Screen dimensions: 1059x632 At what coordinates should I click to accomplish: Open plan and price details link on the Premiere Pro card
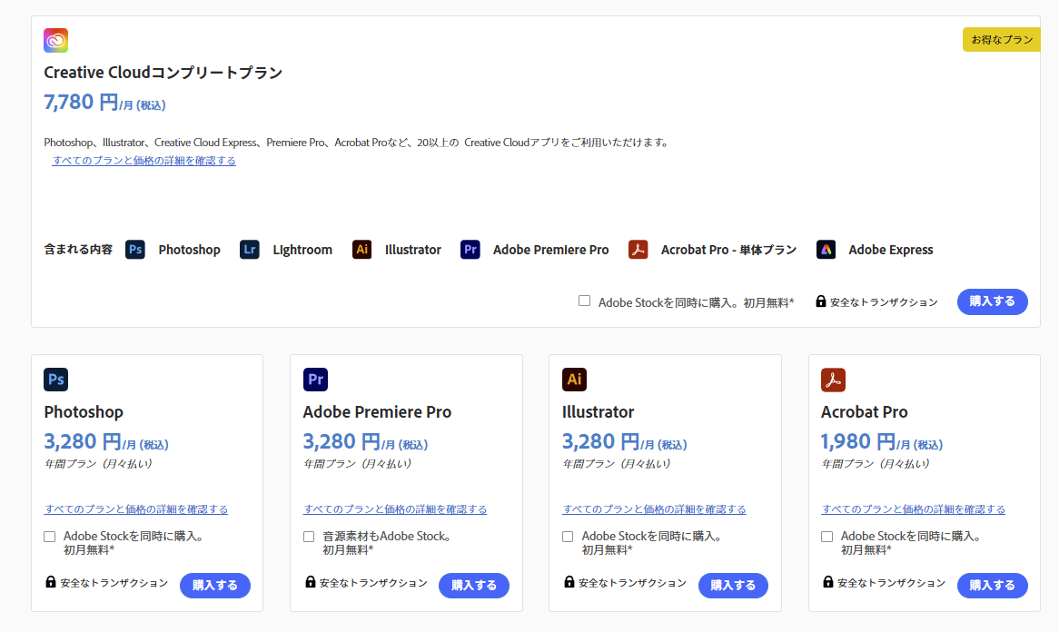pos(395,509)
